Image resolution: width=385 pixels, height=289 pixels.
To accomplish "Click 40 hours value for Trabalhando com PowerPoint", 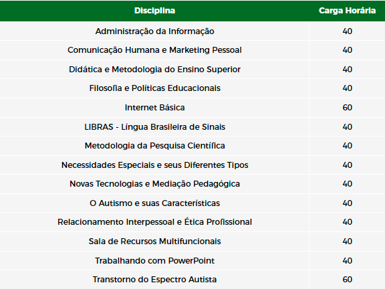I will point(347,260).
